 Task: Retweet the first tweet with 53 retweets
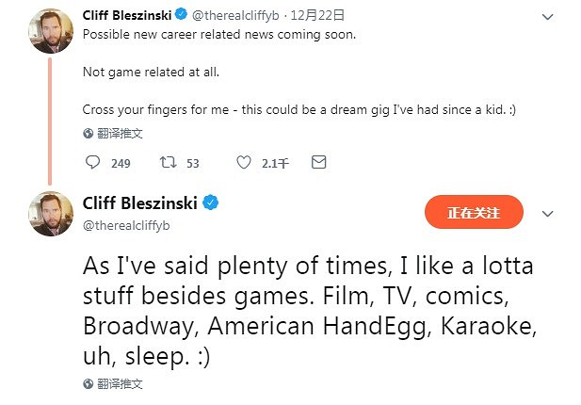(x=169, y=163)
